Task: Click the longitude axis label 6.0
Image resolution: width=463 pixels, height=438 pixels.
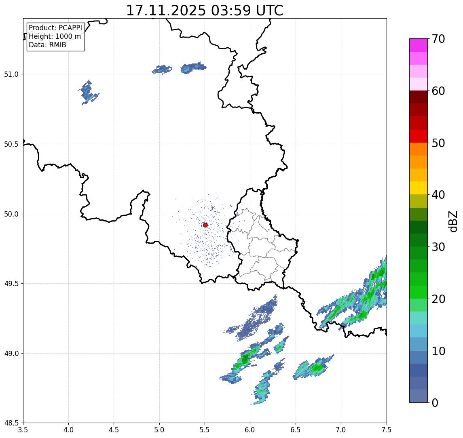Action: (x=250, y=430)
